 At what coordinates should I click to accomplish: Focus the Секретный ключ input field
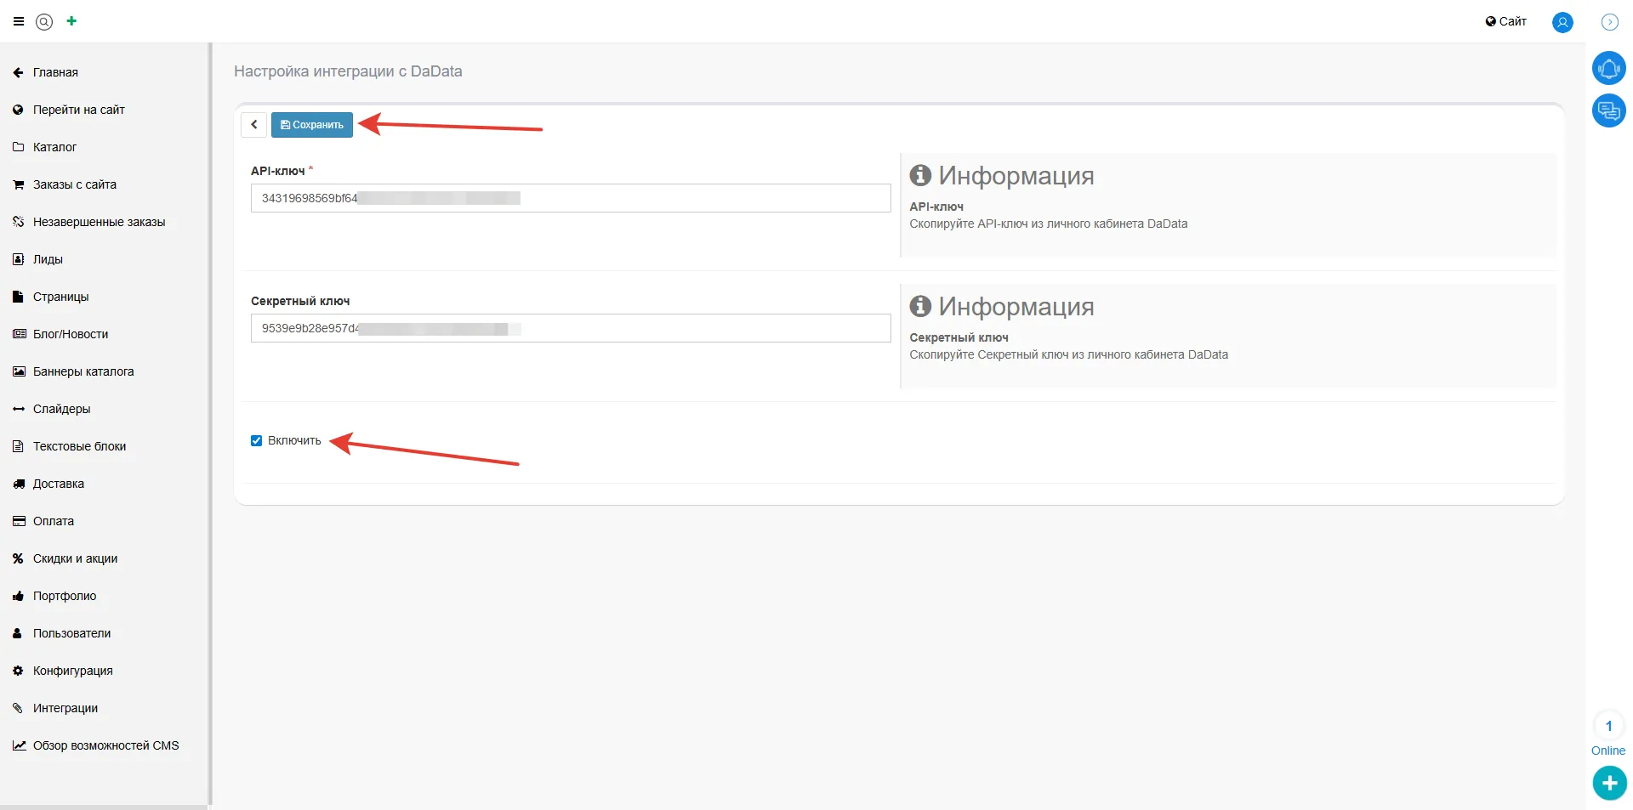pyautogui.click(x=570, y=329)
